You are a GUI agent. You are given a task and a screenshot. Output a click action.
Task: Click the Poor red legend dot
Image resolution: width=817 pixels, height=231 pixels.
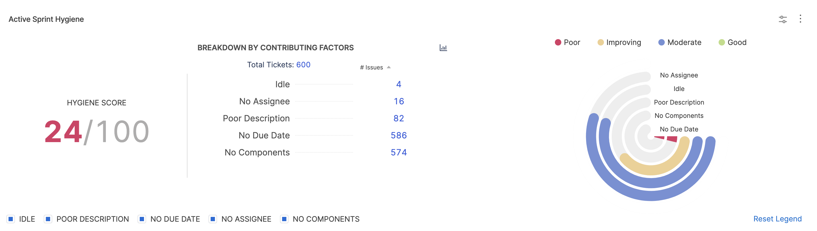[558, 42]
